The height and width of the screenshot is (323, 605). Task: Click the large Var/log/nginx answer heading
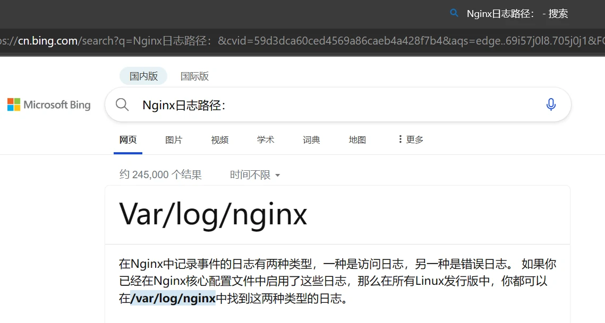click(x=213, y=214)
